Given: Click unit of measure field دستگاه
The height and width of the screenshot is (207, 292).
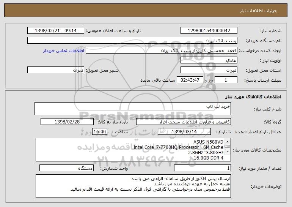Looking at the screenshot, I should coord(66,168).
